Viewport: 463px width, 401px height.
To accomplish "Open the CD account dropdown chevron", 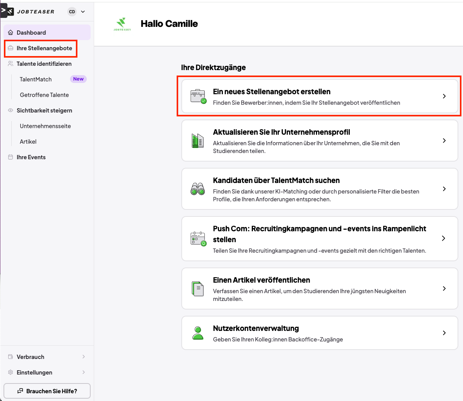I will click(x=83, y=12).
